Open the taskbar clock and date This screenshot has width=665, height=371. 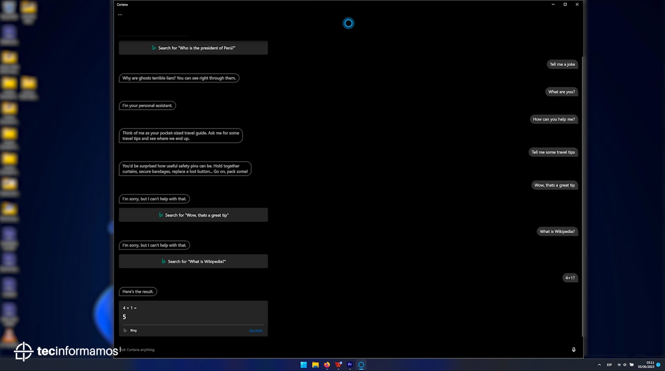tap(646, 365)
